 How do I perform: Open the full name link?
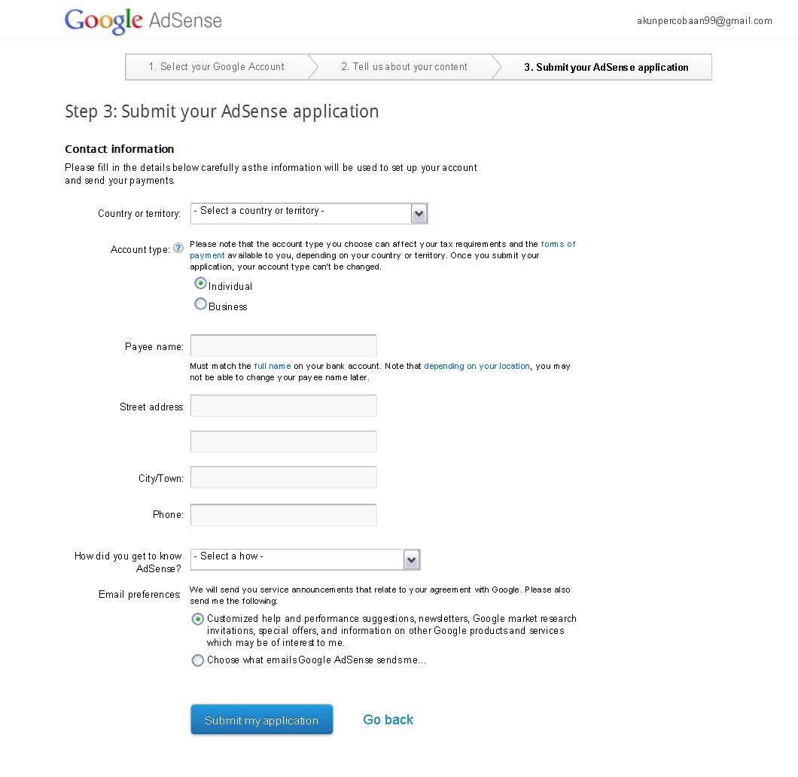273,367
